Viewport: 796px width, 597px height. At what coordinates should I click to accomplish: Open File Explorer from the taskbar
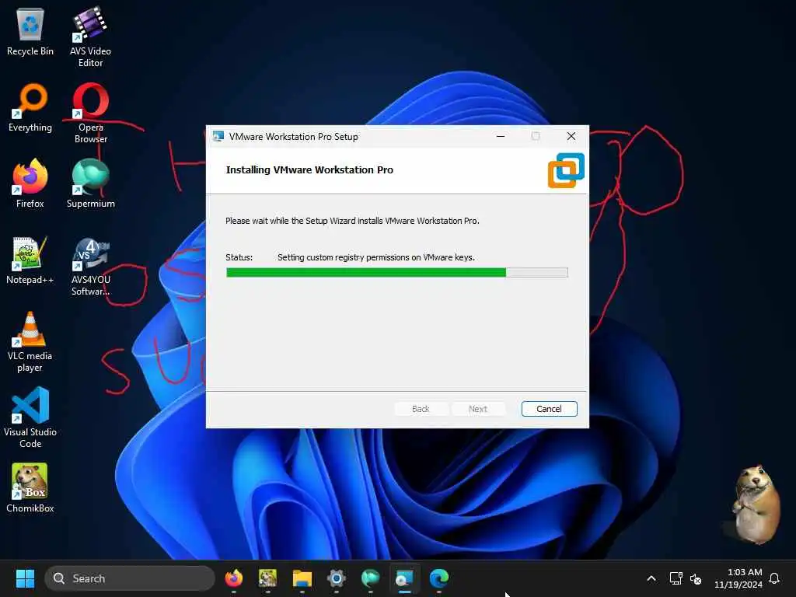tap(302, 578)
